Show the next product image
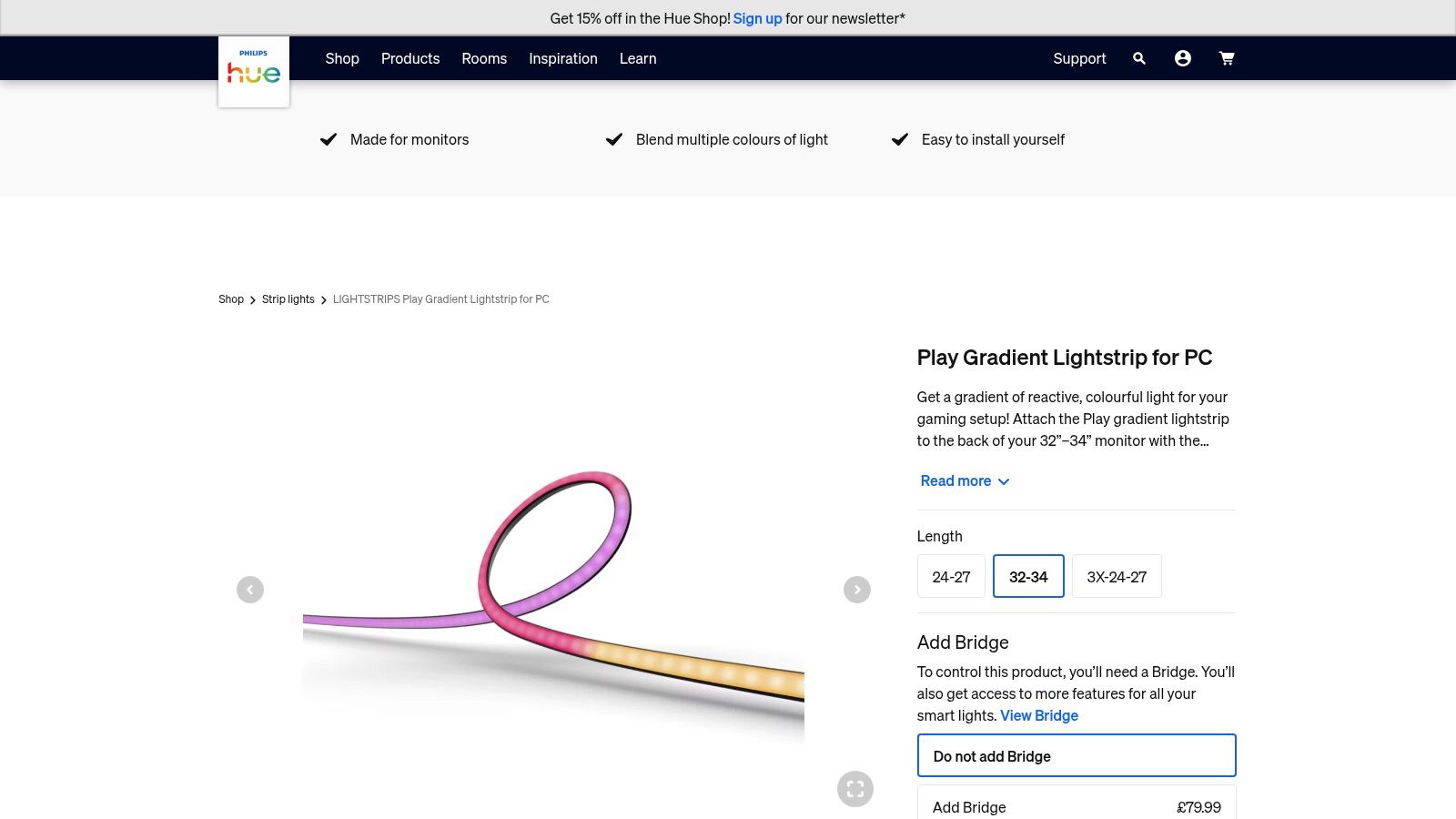Screen dimensions: 1456x819 [856, 589]
